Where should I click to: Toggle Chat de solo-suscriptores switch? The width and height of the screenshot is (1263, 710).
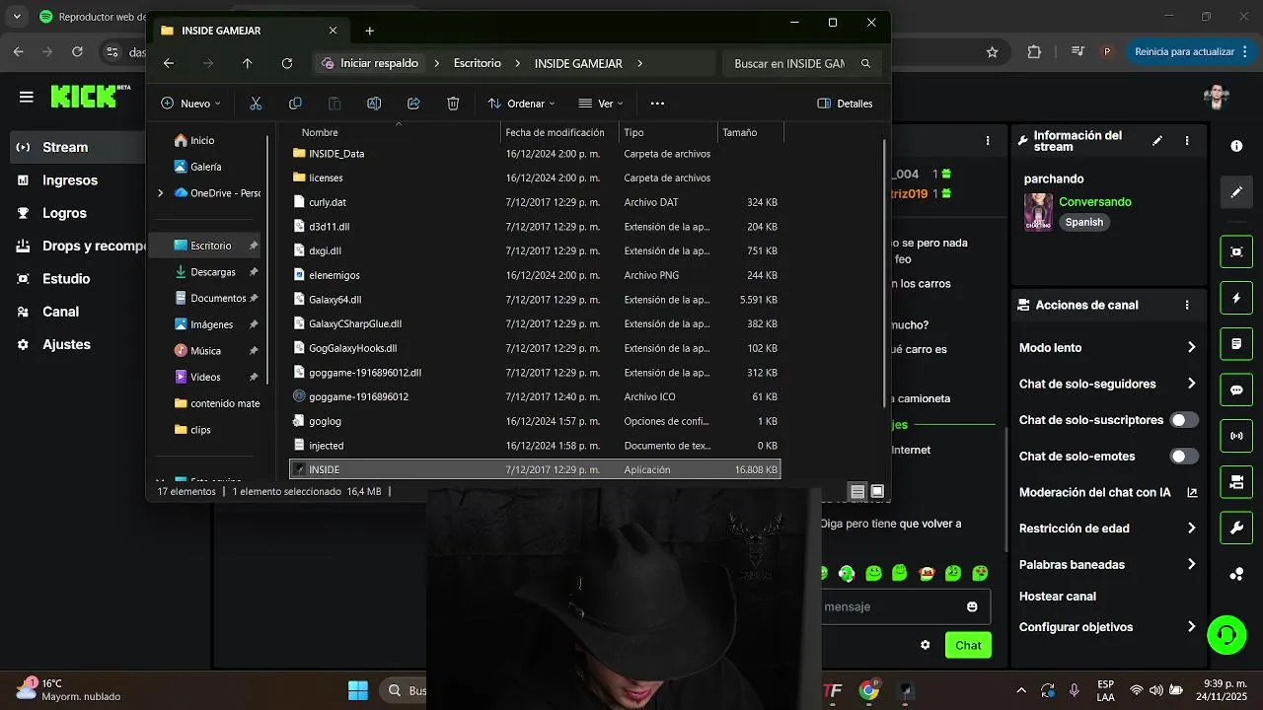[x=1184, y=420]
